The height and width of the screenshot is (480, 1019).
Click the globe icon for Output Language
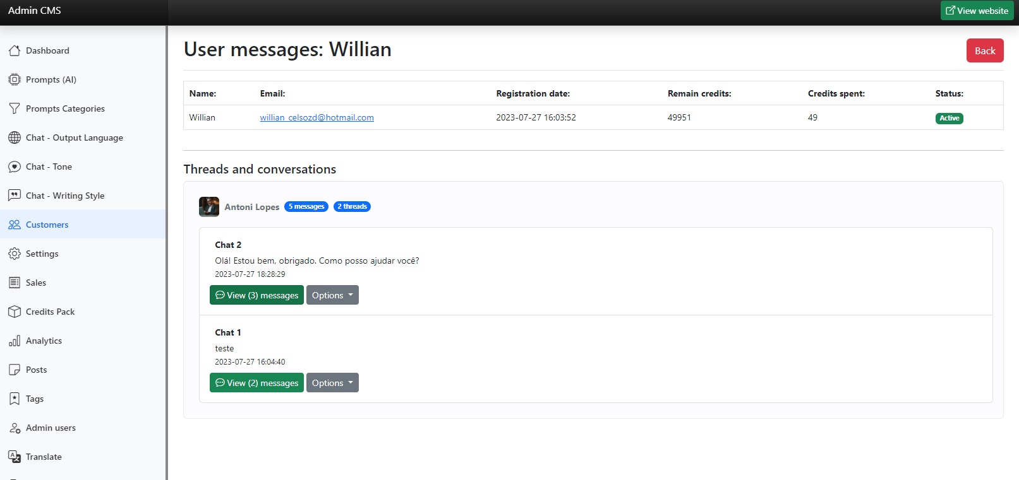point(15,138)
